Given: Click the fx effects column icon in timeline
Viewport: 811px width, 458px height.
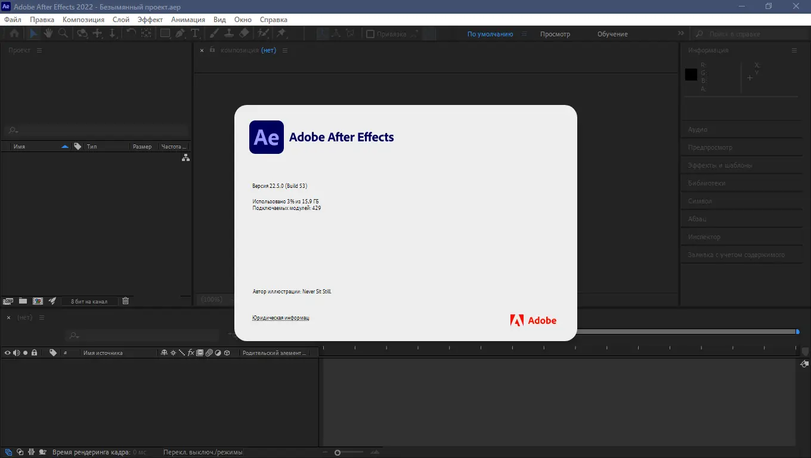Looking at the screenshot, I should pyautogui.click(x=191, y=352).
